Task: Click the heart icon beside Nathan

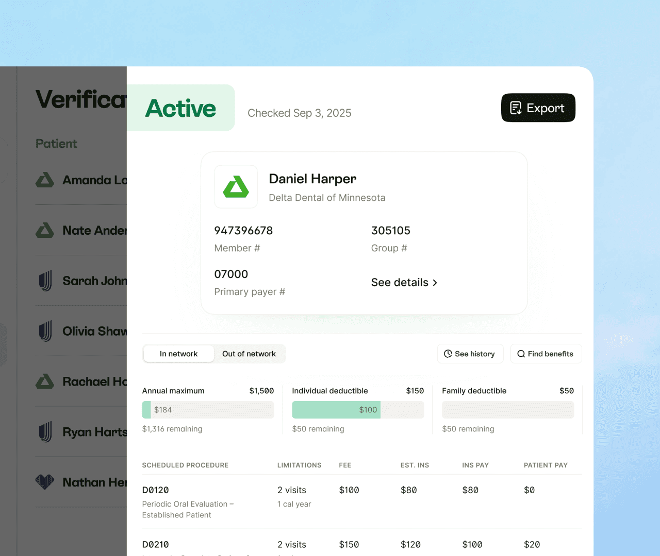Action: (45, 482)
